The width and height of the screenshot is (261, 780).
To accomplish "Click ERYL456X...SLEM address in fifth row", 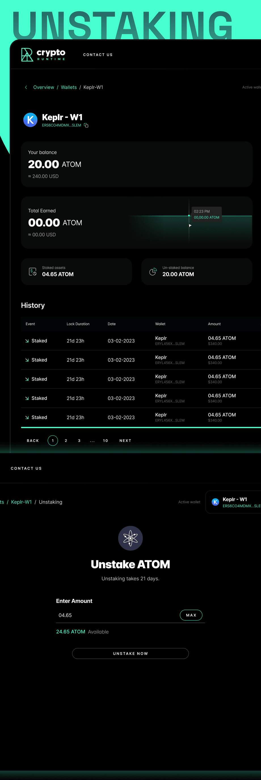I will pos(170,420).
